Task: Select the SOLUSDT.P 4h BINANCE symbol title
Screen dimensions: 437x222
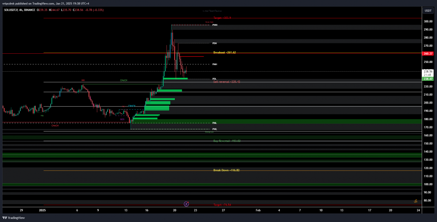Action: click(20, 10)
